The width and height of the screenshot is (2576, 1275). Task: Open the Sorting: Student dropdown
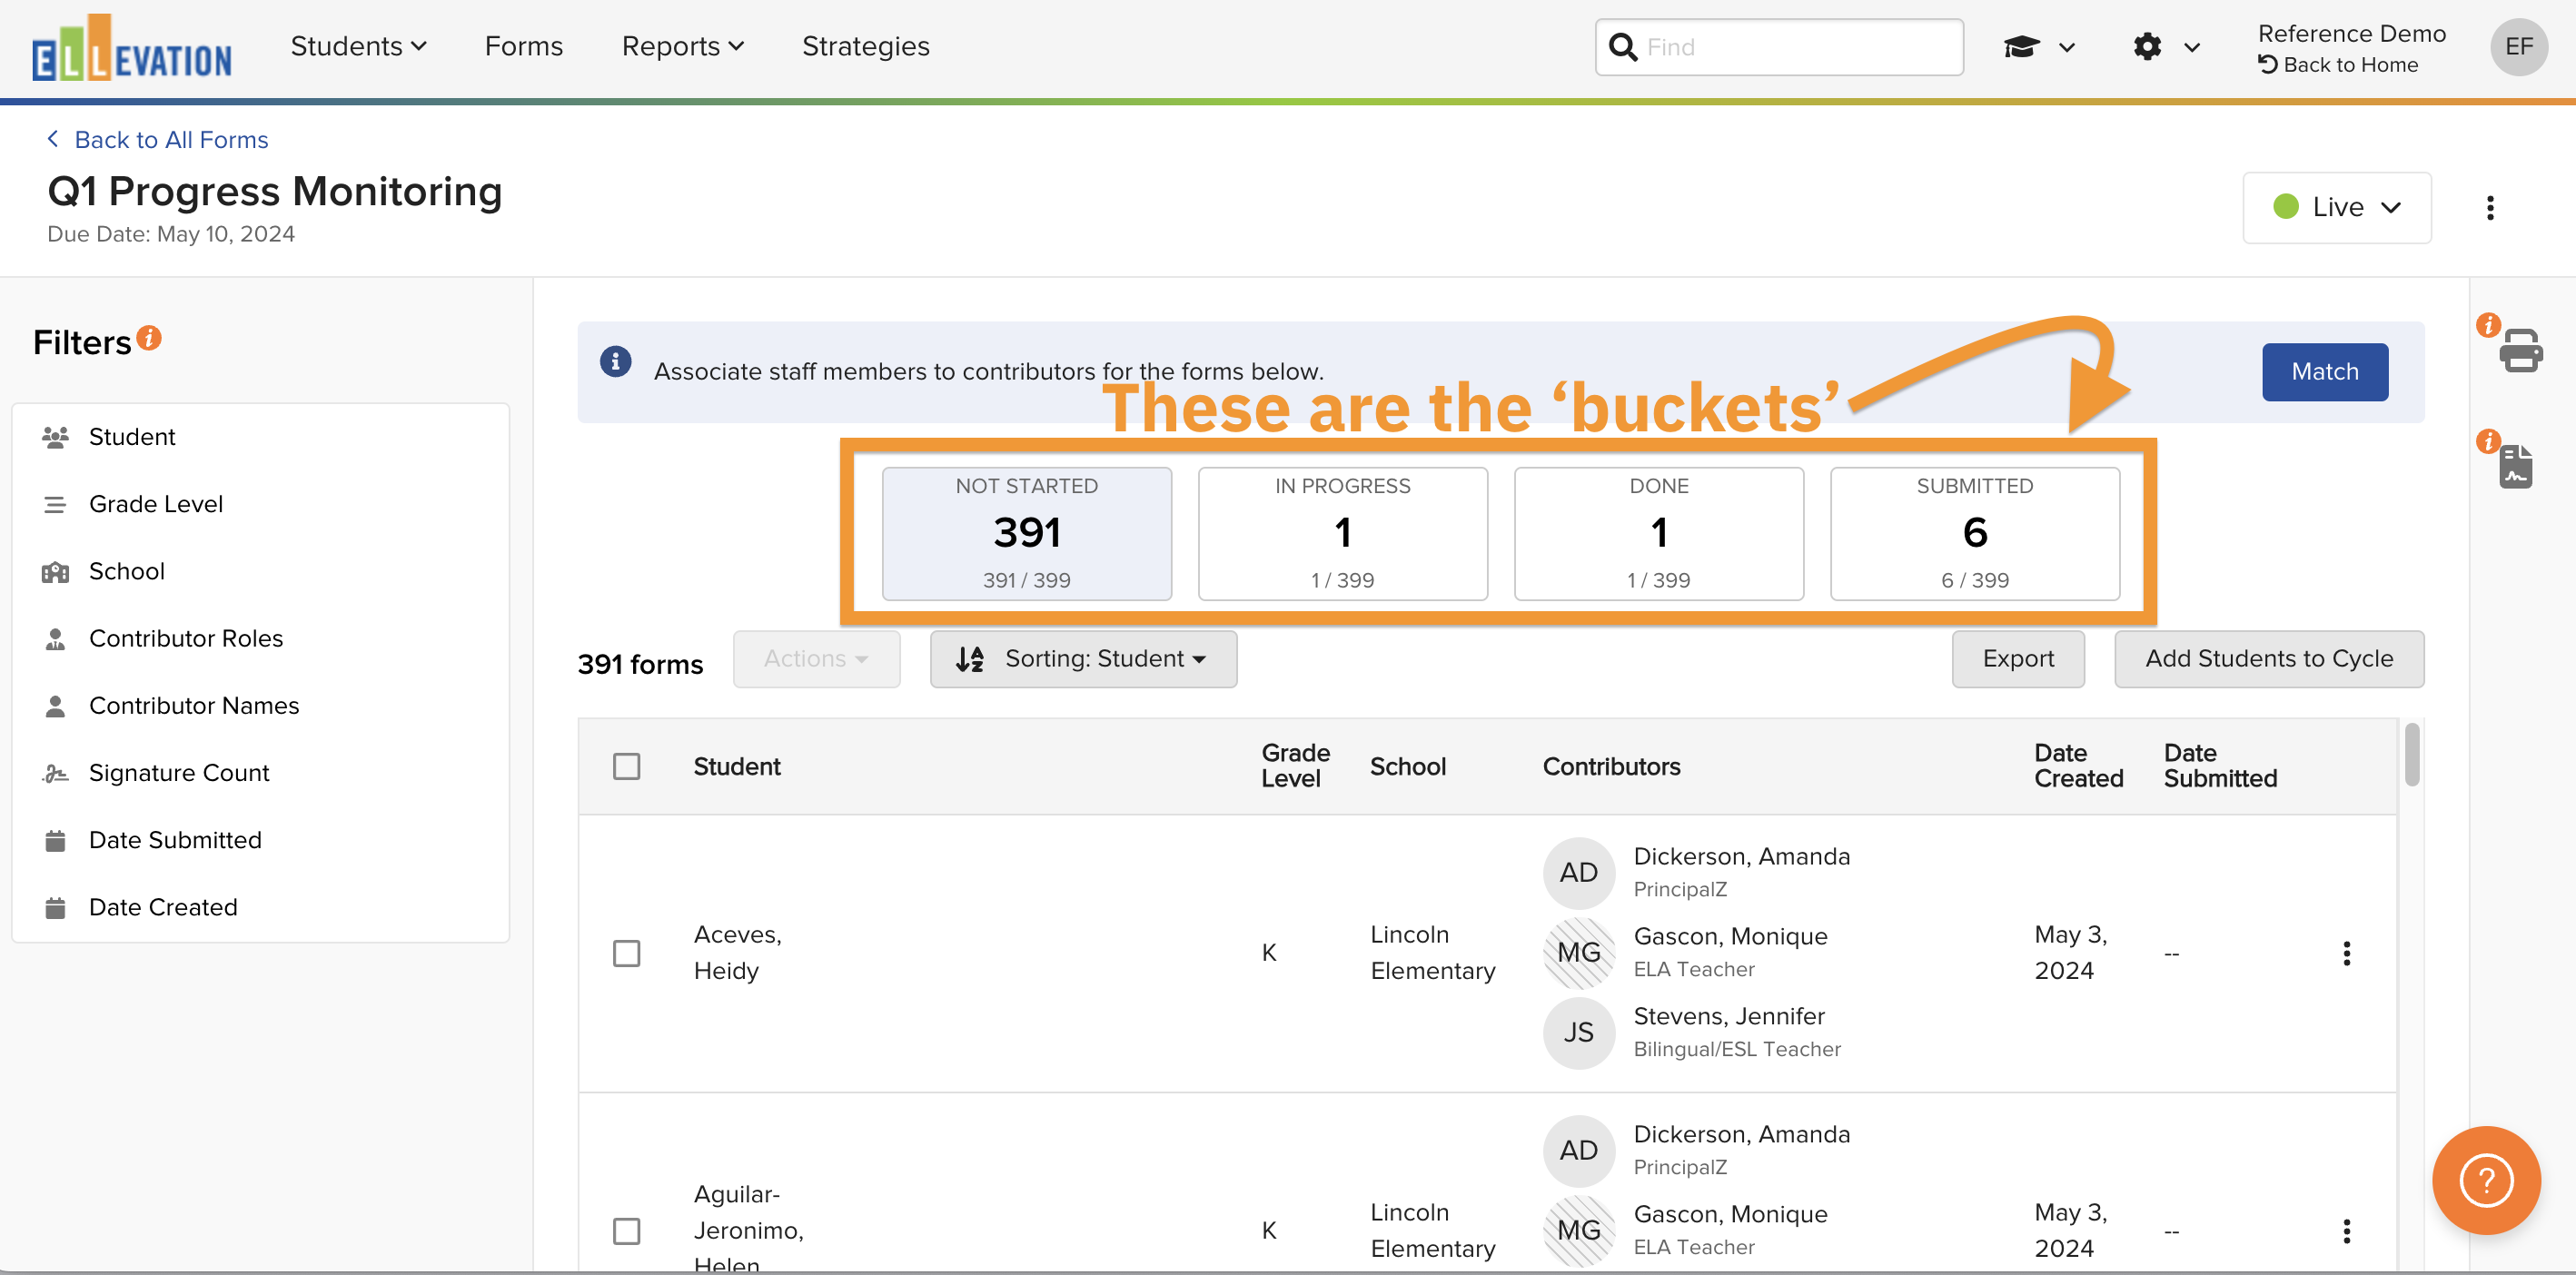[x=1083, y=659]
